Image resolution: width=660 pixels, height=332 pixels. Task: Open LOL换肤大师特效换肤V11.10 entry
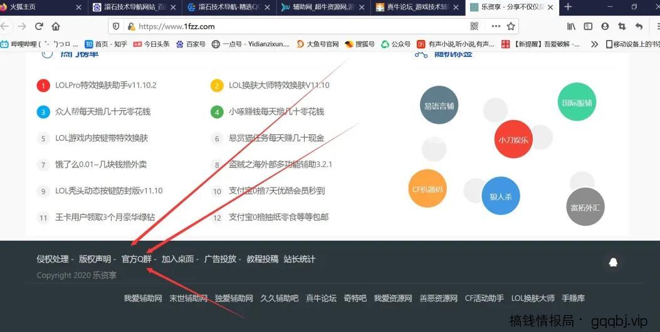pos(279,85)
